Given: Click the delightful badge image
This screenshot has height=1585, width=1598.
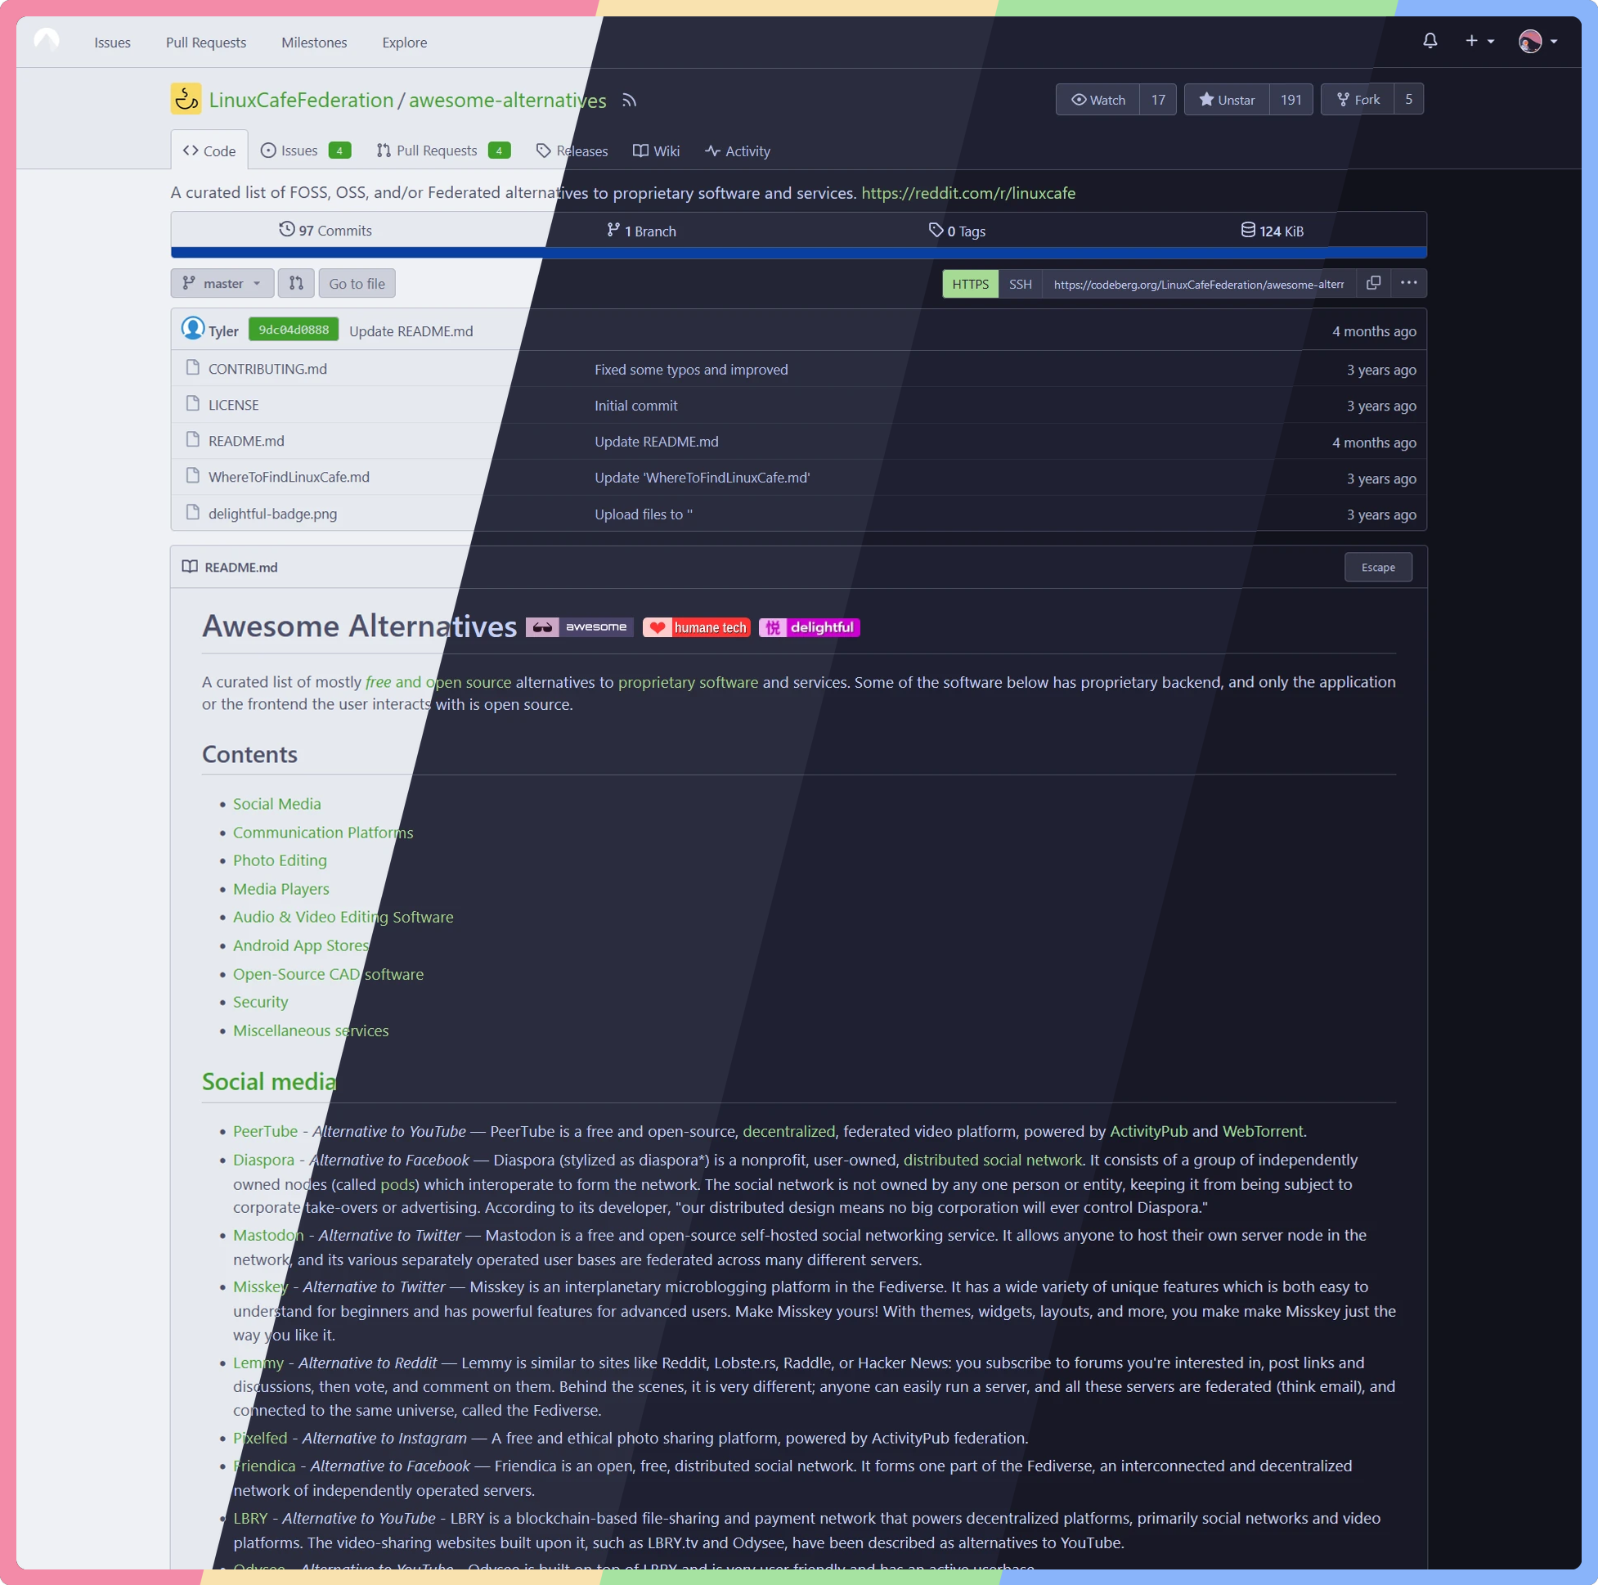Looking at the screenshot, I should pos(809,627).
